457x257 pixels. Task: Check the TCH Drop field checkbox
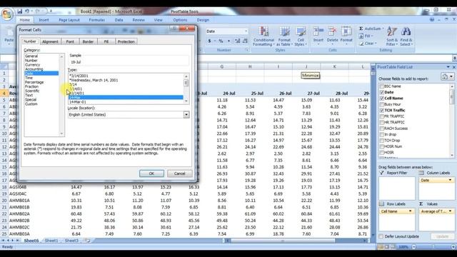[381, 141]
